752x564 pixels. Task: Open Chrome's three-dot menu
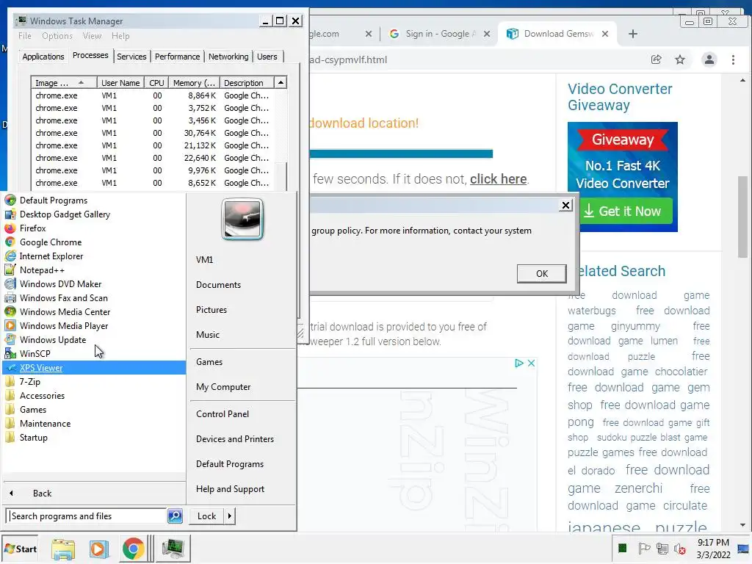(733, 59)
